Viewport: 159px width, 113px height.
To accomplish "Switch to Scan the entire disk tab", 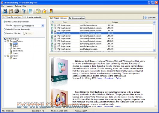I will (x=32, y=17).
